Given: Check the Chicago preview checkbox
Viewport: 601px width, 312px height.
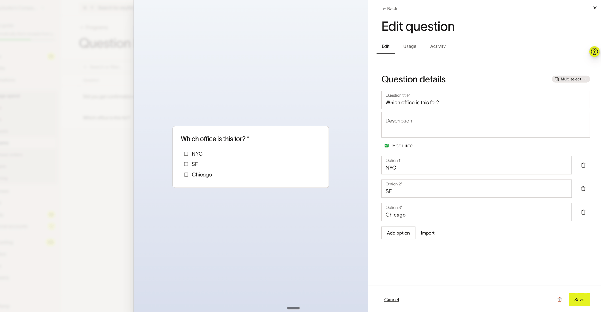Looking at the screenshot, I should coord(186,175).
